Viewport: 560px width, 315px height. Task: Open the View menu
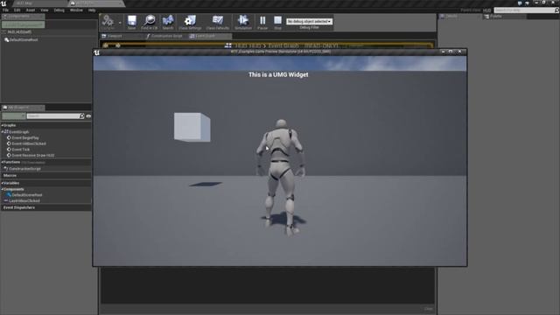coord(45,10)
